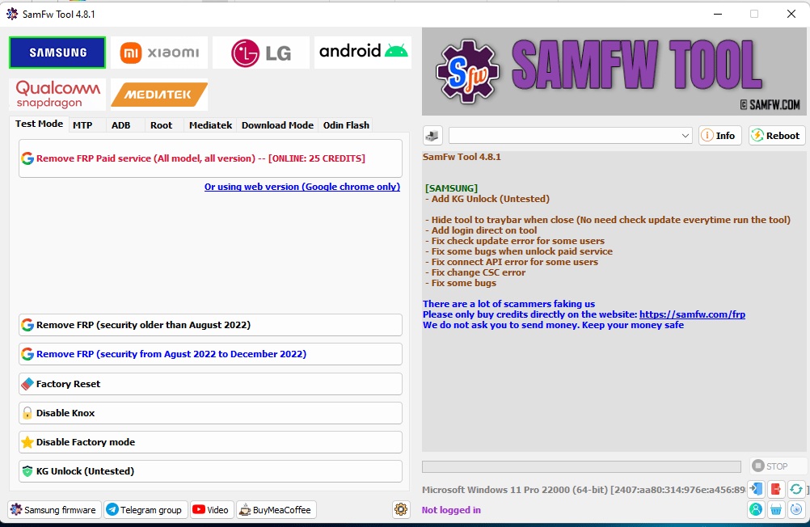Click the Reboot button

pyautogui.click(x=775, y=135)
